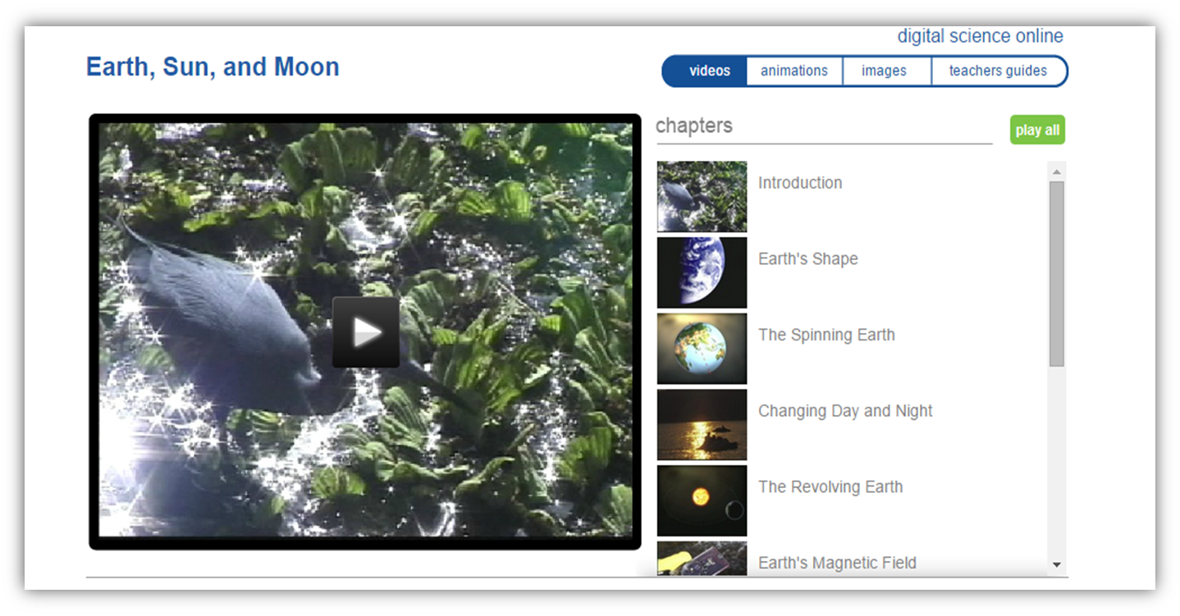Viewport: 1180px width, 616px height.
Task: Open the teachers guides tab
Action: 999,71
